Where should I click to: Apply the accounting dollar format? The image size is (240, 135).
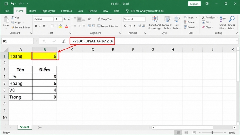(x=125, y=26)
